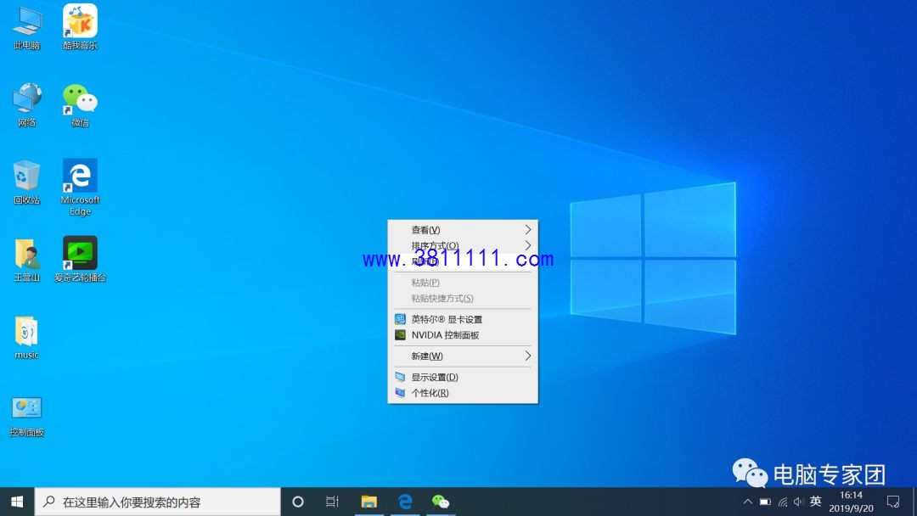Screen dimensions: 917x516
Task: Expand the 排序方式(O) submenu
Action: (463, 245)
